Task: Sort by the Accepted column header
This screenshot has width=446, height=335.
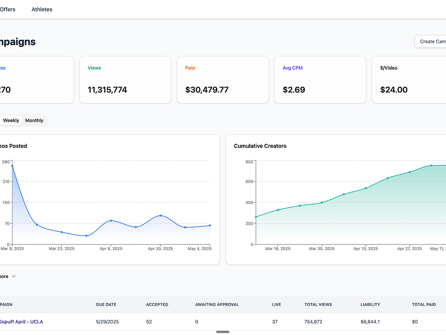Action: 157,305
